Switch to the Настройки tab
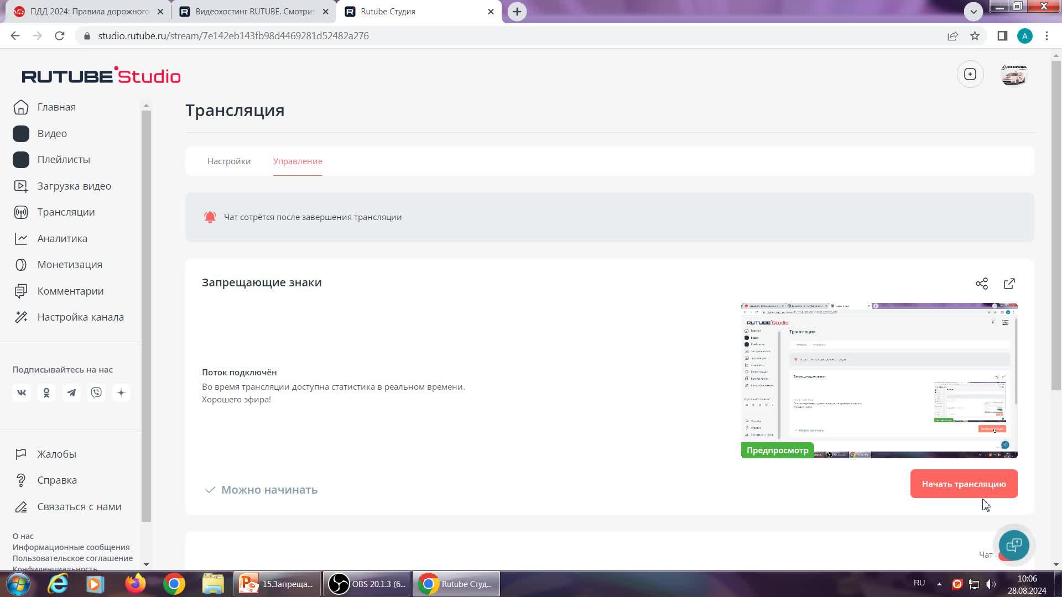1062x597 pixels. [229, 161]
